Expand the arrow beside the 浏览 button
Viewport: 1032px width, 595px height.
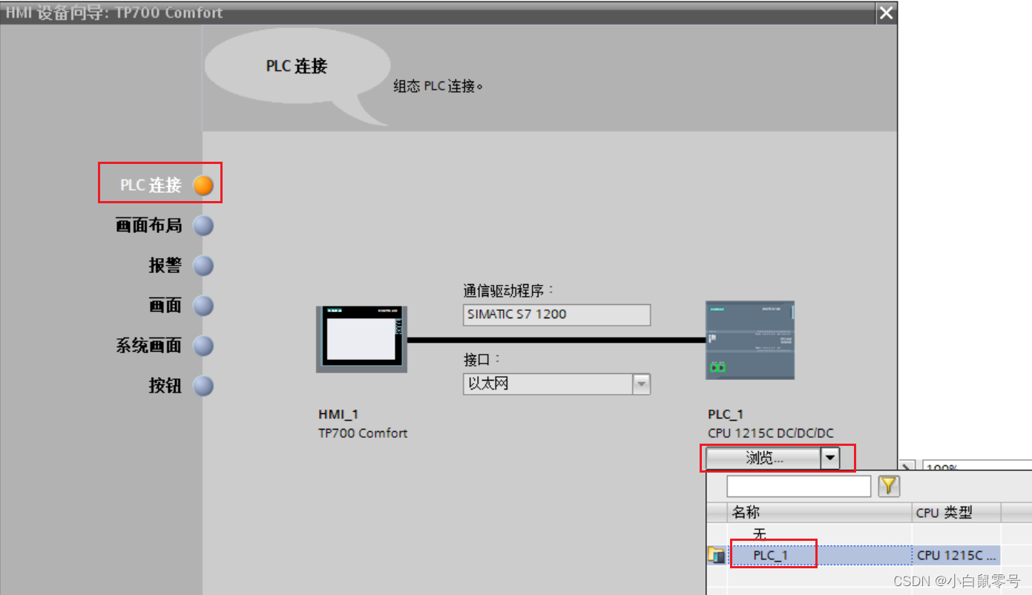coord(830,458)
